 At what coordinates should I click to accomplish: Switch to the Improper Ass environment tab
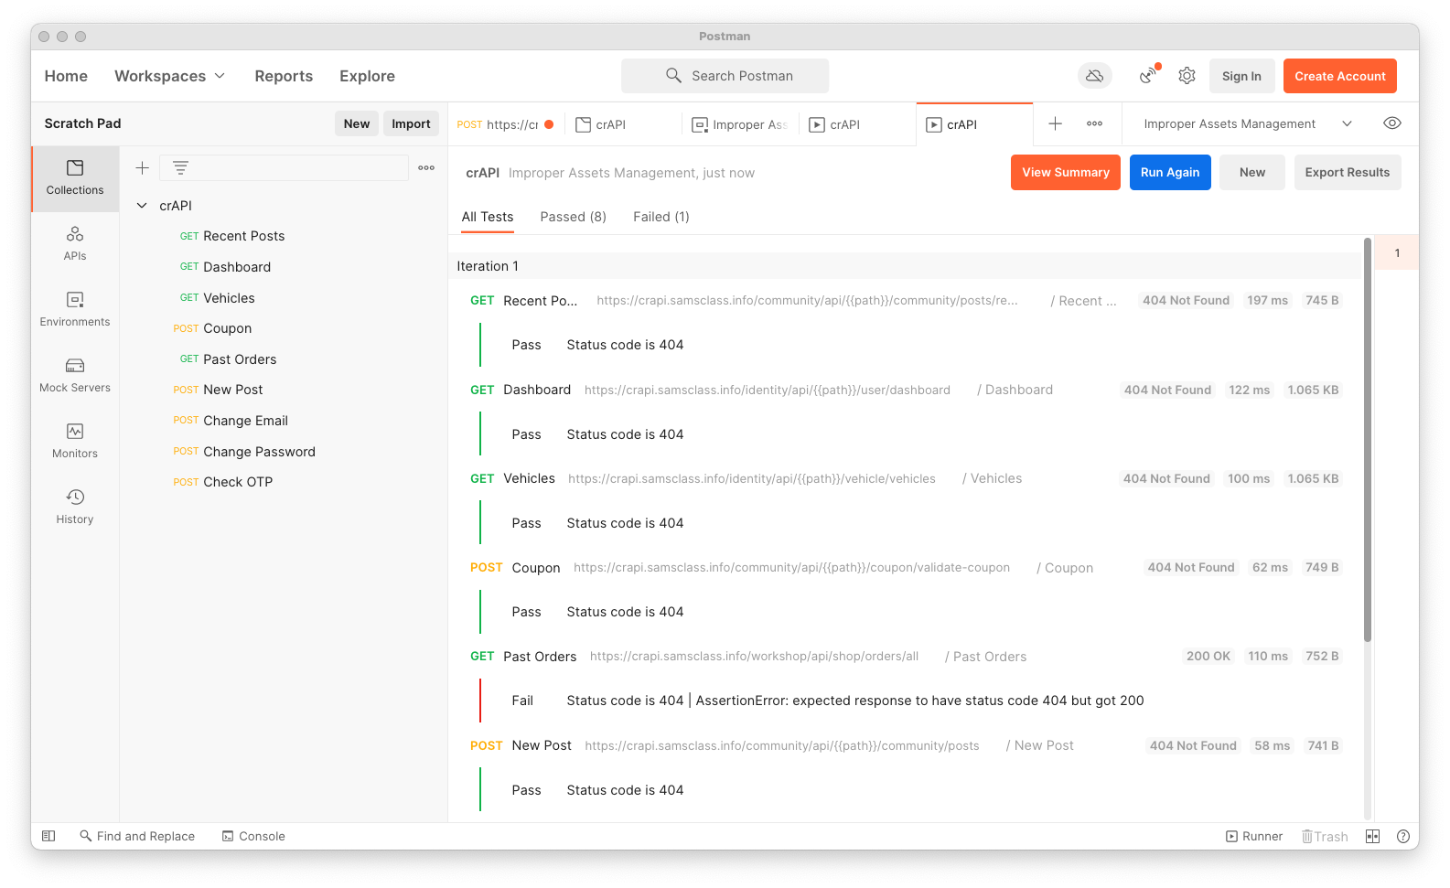(x=739, y=124)
